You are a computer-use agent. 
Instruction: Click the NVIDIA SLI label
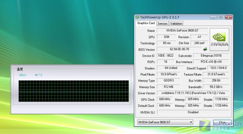click(147, 112)
